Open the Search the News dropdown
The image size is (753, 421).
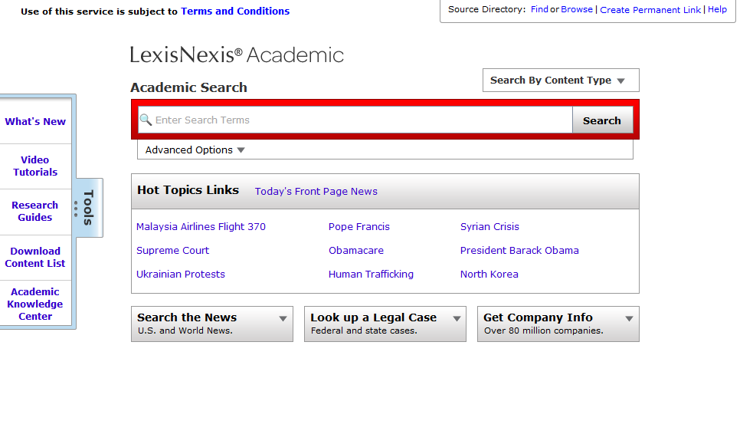point(212,324)
